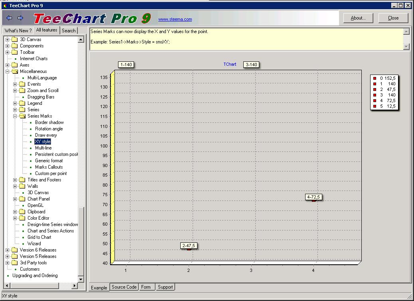Click the green bullet beside Border shadow

[31, 123]
